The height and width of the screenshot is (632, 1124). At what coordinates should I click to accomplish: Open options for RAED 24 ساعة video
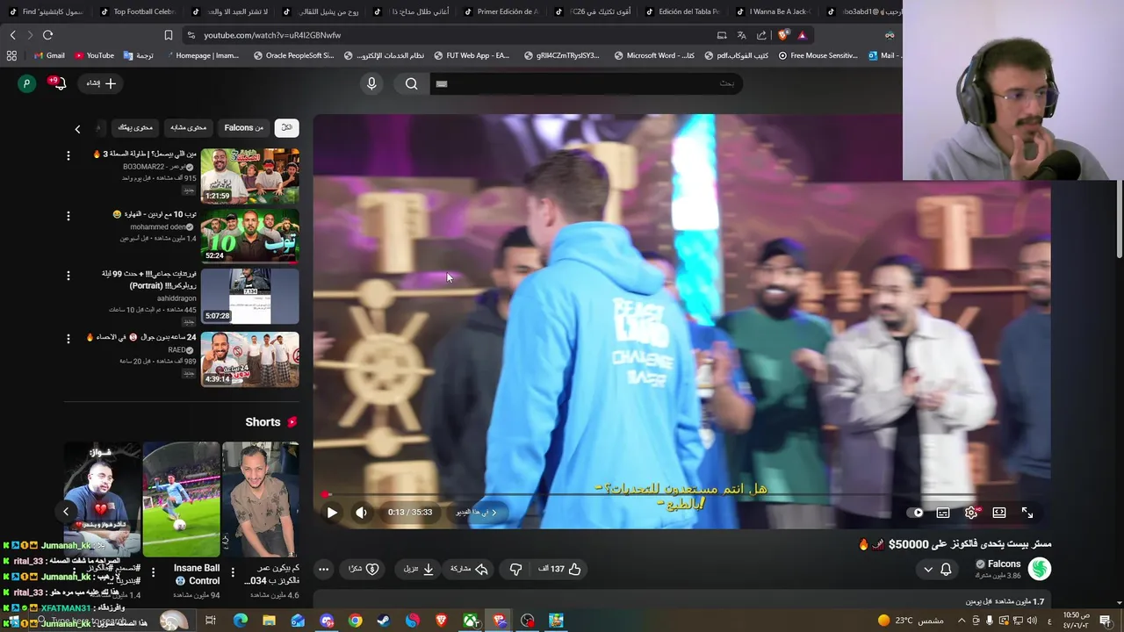68,339
